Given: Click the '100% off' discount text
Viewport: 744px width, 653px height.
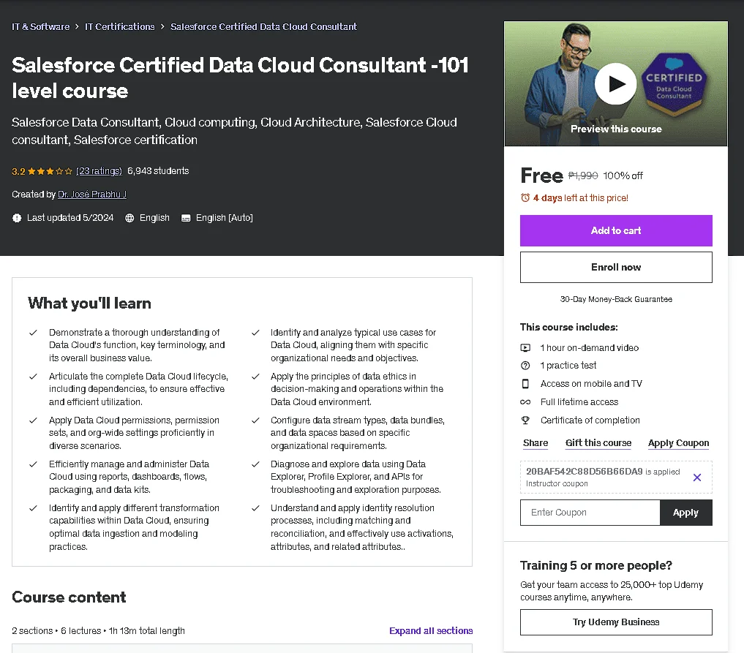Looking at the screenshot, I should [x=623, y=175].
